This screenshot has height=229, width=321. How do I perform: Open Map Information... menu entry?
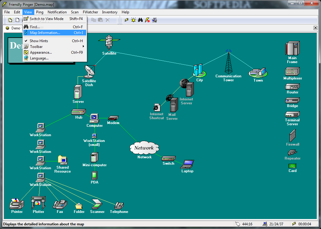tap(55, 33)
